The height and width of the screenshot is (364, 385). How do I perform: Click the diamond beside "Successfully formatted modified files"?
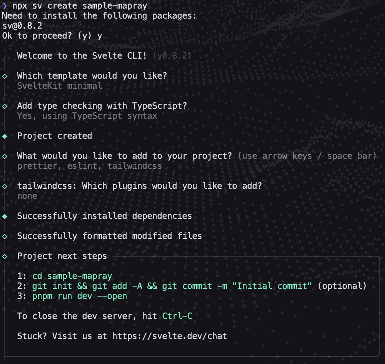point(5,236)
